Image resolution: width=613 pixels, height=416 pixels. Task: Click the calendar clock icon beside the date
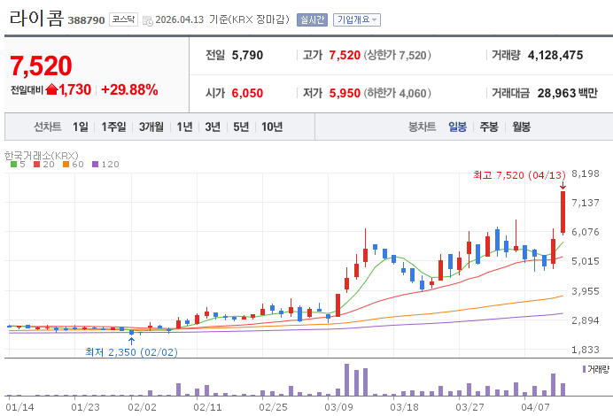[x=148, y=20]
